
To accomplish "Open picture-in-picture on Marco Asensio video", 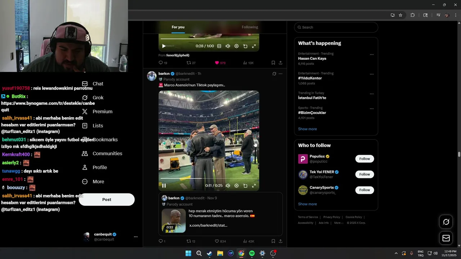I will coord(245,186).
